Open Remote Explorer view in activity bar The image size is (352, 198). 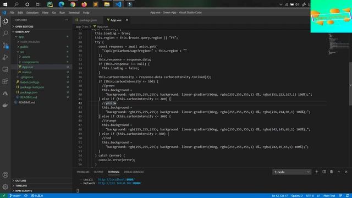[x=5, y=69]
